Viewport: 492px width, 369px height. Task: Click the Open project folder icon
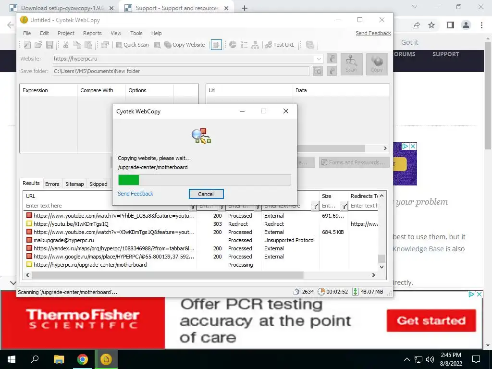(38, 45)
